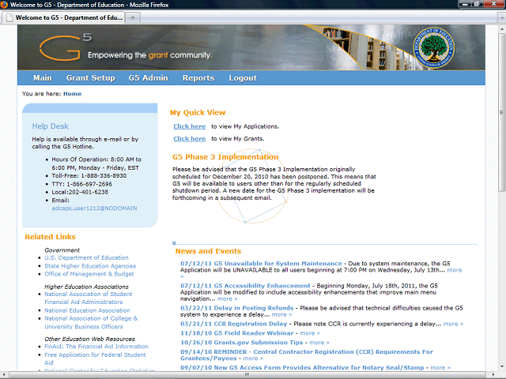This screenshot has width=506, height=379.
Task: Click TTY: 1-866-697-2696 text
Action: [x=82, y=184]
